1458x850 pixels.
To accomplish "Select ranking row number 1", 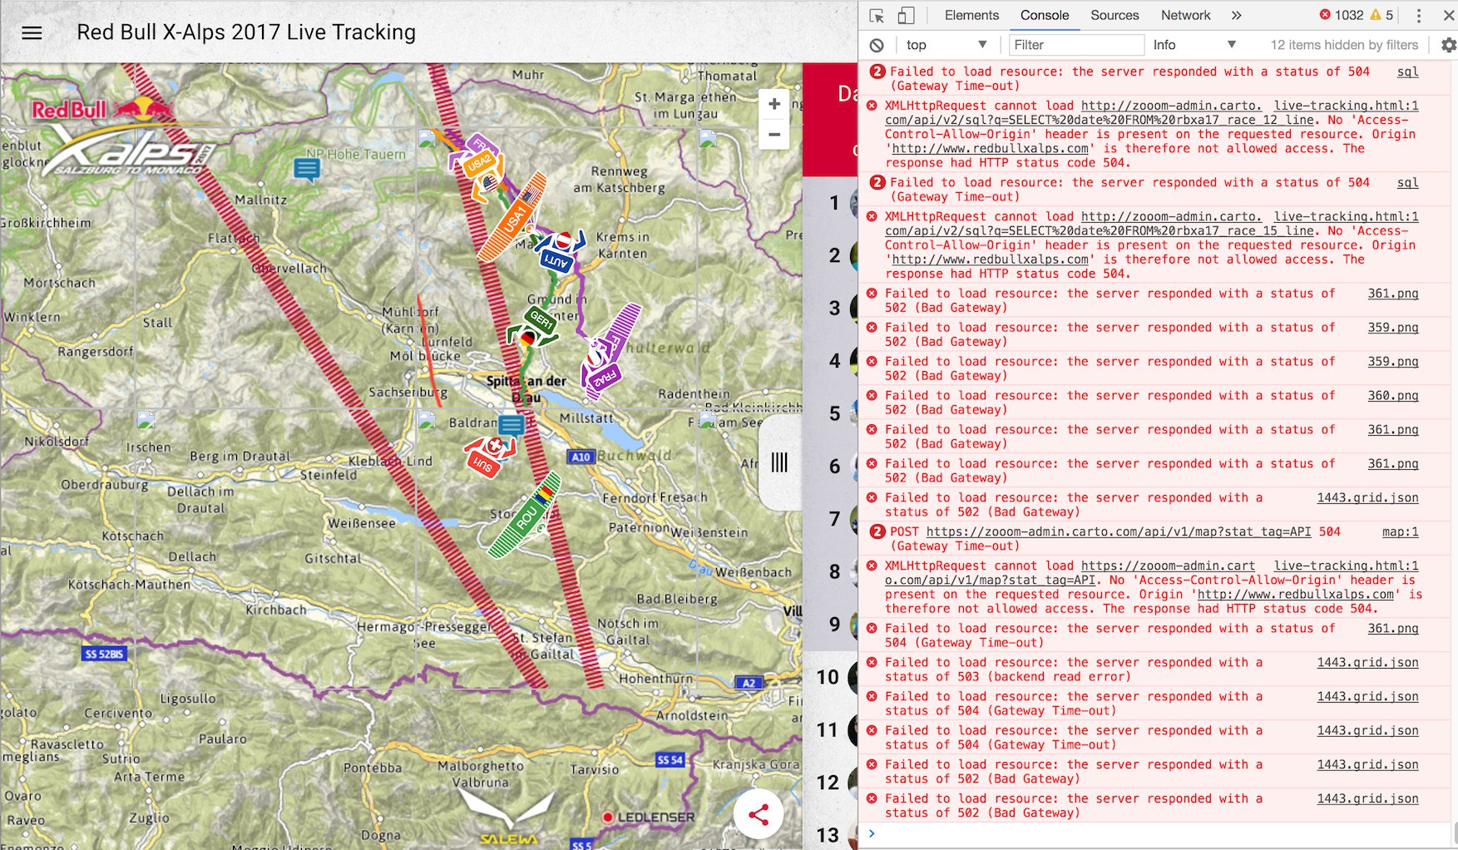I will pos(830,203).
